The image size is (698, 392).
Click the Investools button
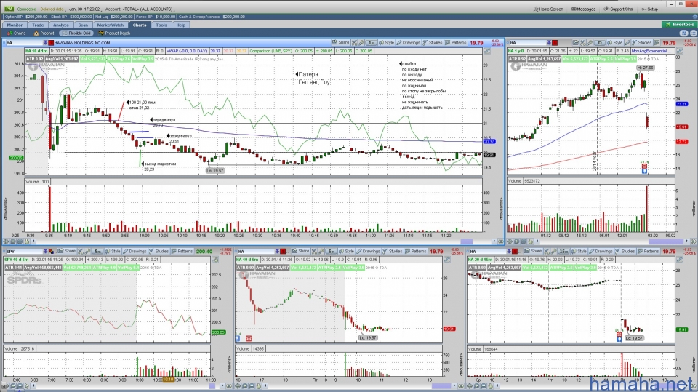pyautogui.click(x=679, y=25)
